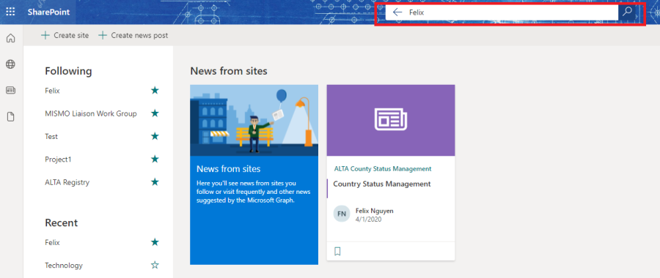Open the Test site link
The width and height of the screenshot is (660, 278).
click(x=51, y=137)
